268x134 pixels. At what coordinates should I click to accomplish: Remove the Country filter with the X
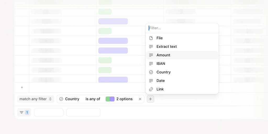(x=140, y=99)
